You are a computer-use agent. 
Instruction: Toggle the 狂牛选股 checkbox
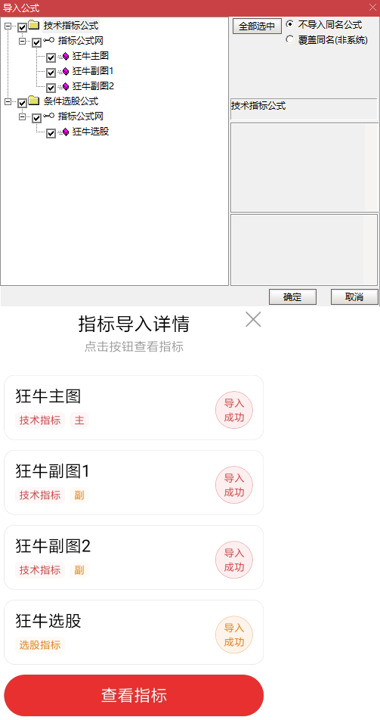coord(51,133)
